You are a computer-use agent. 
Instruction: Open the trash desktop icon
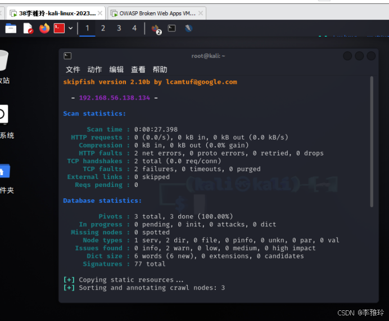[4, 61]
